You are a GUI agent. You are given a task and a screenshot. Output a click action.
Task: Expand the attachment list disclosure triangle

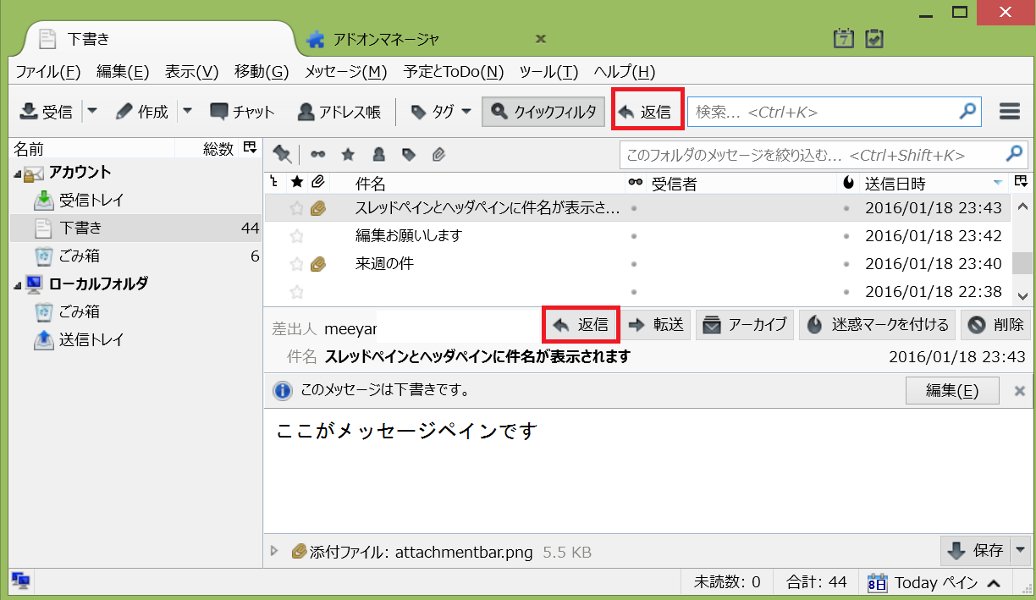pos(273,551)
